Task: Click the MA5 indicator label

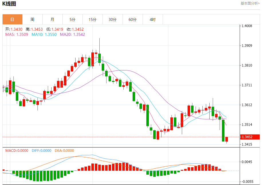Action: click(x=17, y=34)
